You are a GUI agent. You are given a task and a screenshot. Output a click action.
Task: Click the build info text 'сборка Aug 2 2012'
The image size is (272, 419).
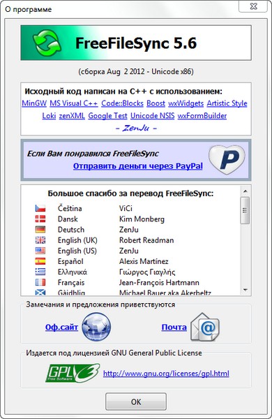click(112, 72)
